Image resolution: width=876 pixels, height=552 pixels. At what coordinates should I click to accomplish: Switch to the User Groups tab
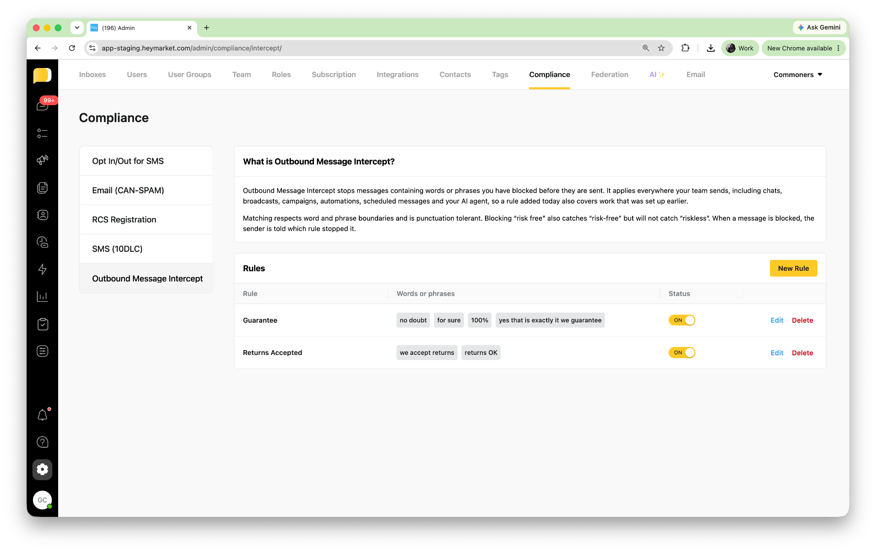[189, 75]
